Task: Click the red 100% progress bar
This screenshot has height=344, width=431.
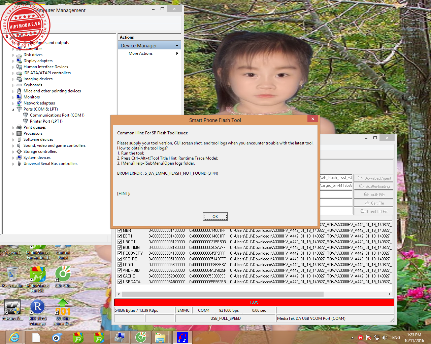Action: point(254,302)
